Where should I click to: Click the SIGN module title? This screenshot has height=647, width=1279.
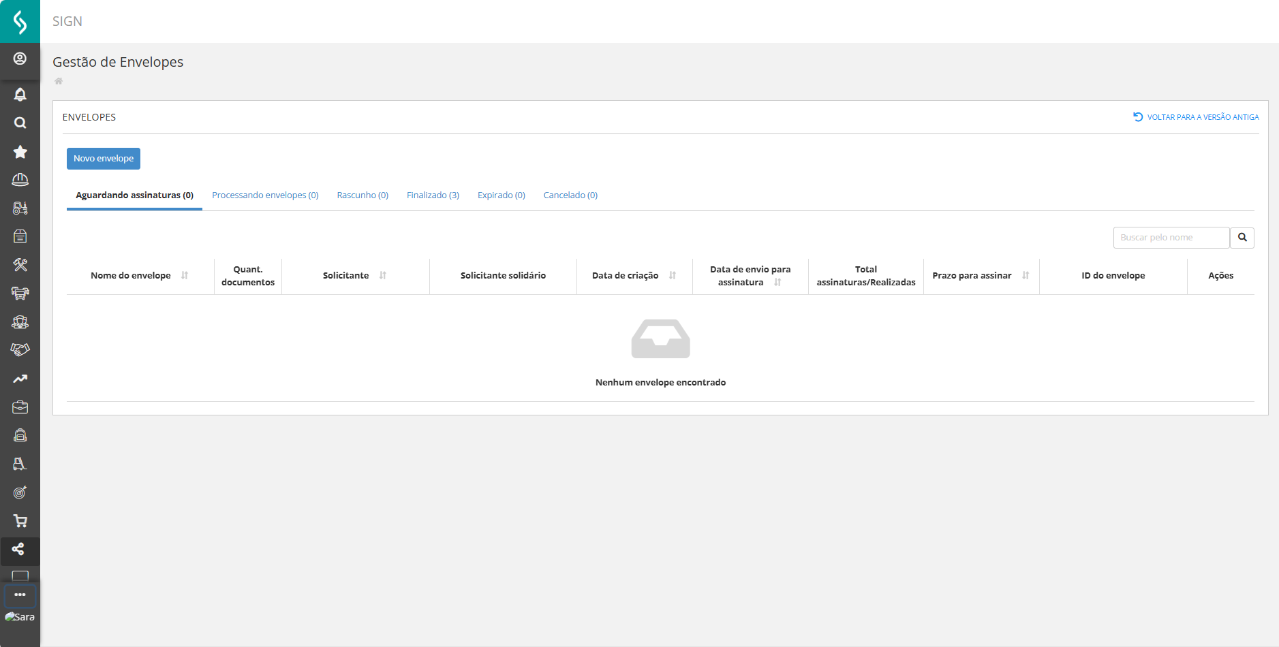(67, 21)
